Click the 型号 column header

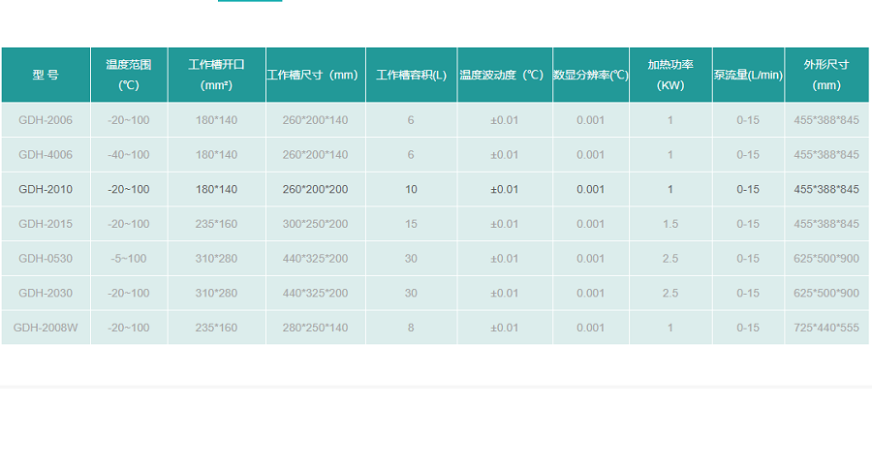tap(46, 75)
